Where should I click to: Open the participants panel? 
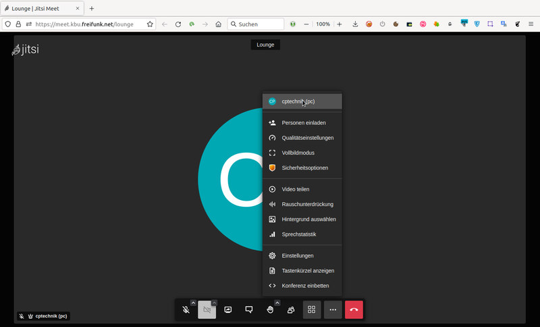tap(291, 310)
